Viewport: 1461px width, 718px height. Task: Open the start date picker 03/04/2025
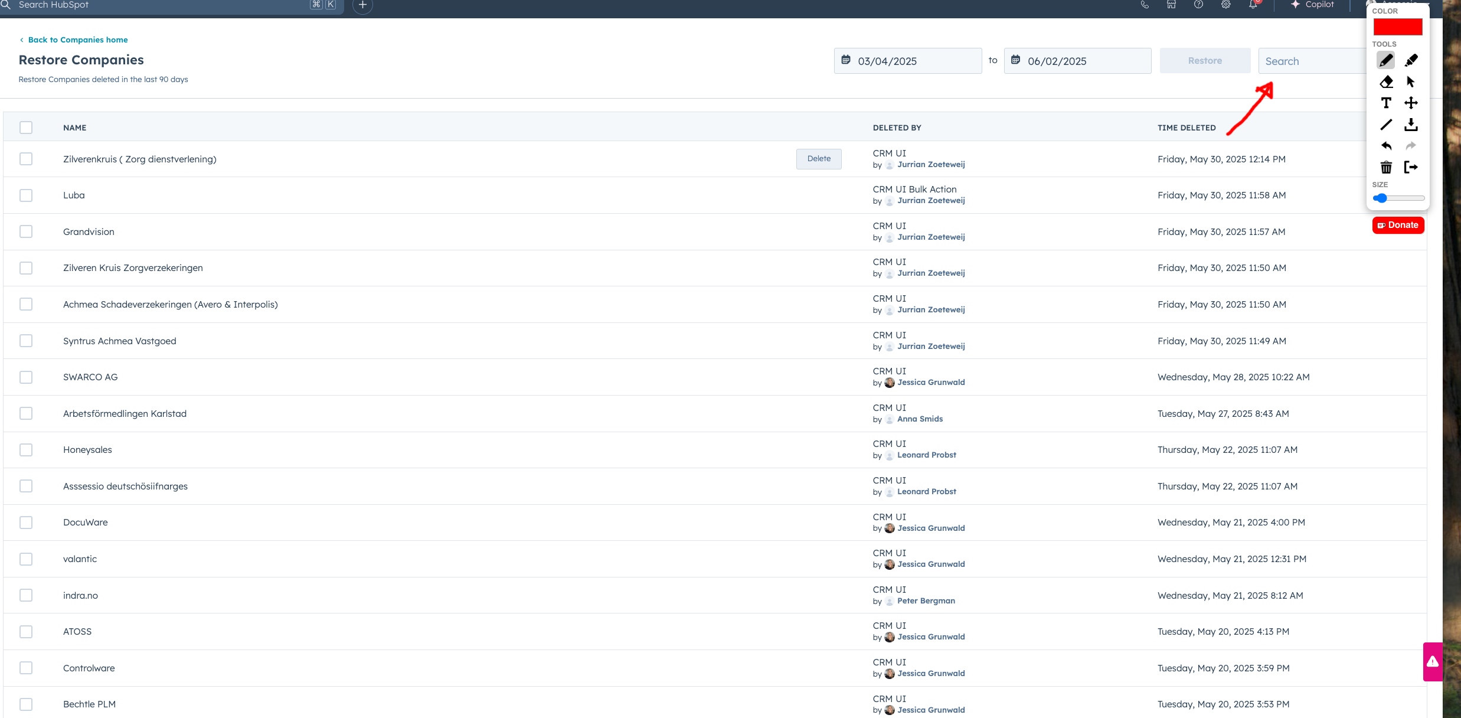click(x=907, y=61)
